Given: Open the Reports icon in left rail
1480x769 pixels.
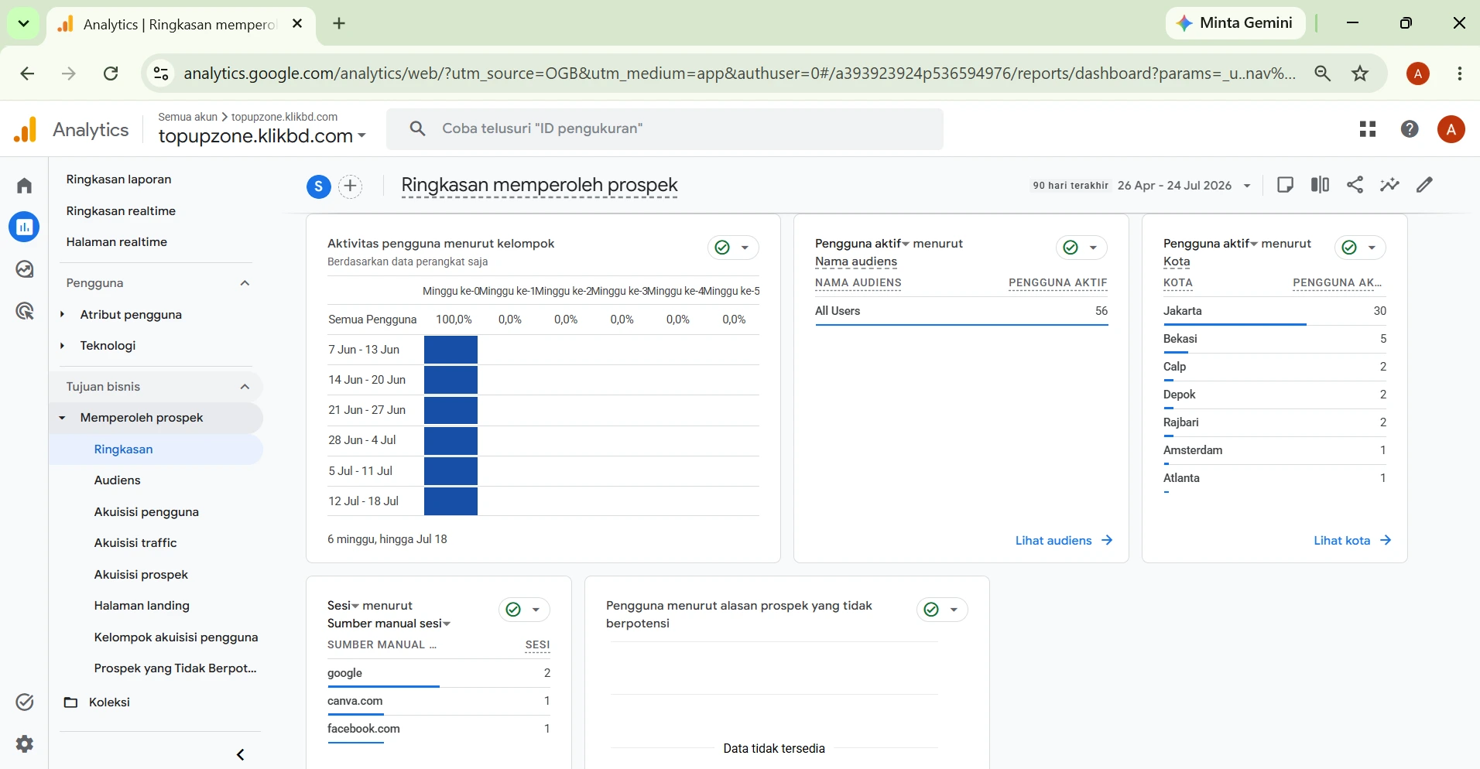Looking at the screenshot, I should click(x=24, y=227).
